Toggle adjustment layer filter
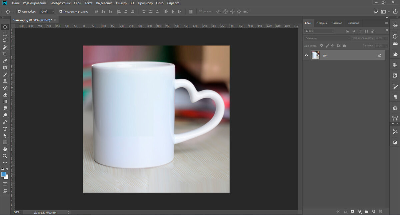The width and height of the screenshot is (400, 215). point(354,31)
